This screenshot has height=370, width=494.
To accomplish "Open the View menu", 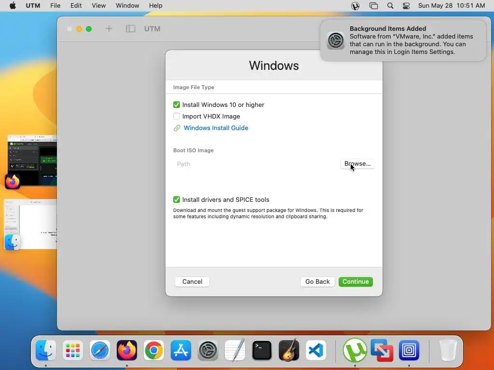I will [98, 6].
